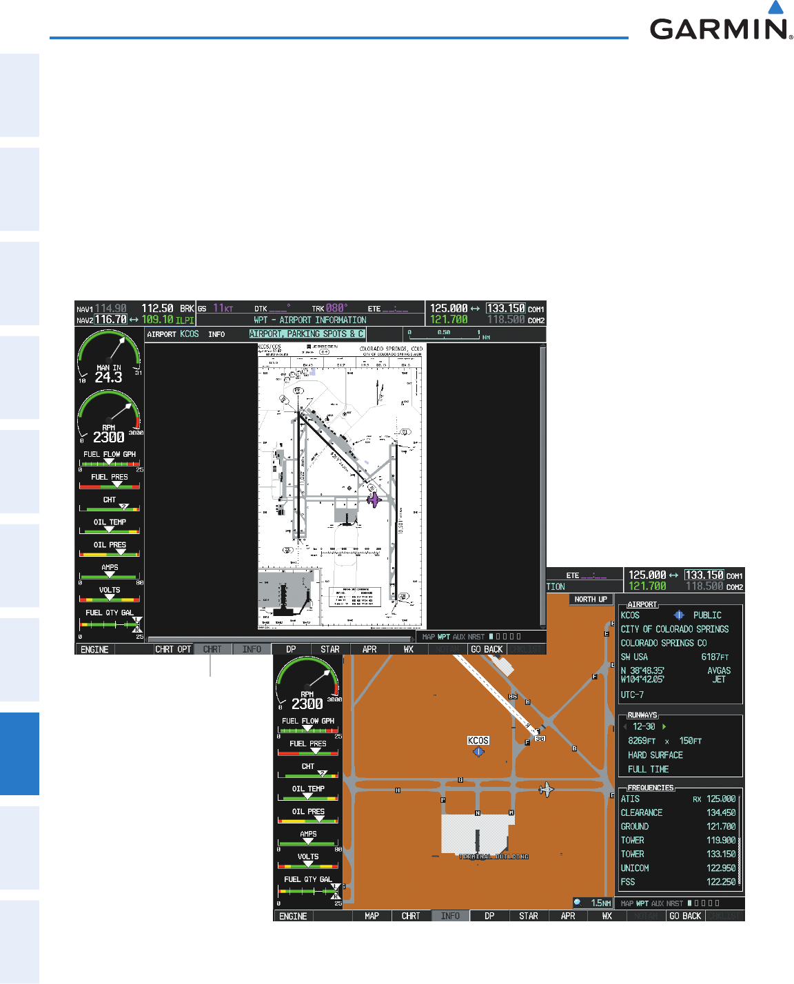Select the MAP softkey on info screen
Image resolution: width=794 pixels, height=984 pixels.
[x=371, y=916]
